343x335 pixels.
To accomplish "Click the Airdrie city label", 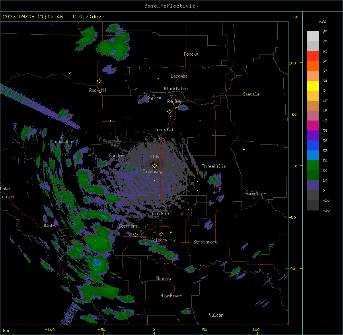I will coord(161,214).
